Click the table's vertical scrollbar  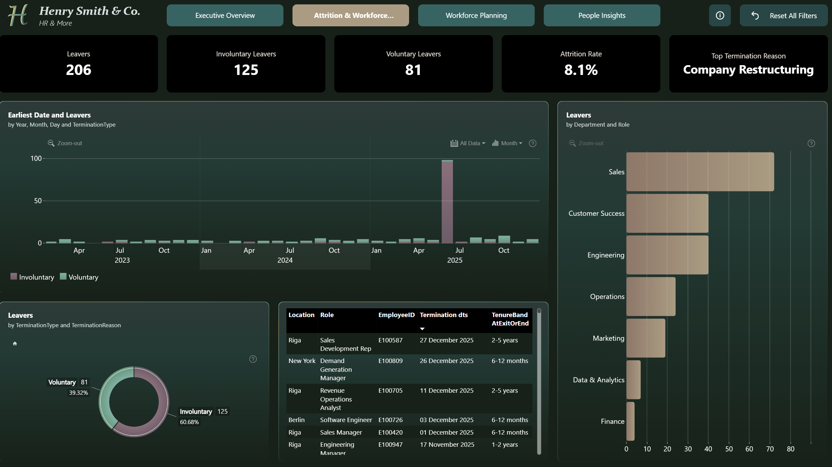tap(539, 382)
